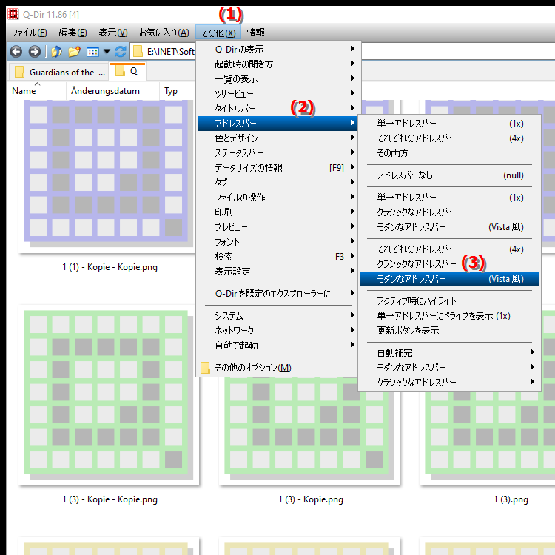Sort by Änderungsdatum column header

coord(112,91)
